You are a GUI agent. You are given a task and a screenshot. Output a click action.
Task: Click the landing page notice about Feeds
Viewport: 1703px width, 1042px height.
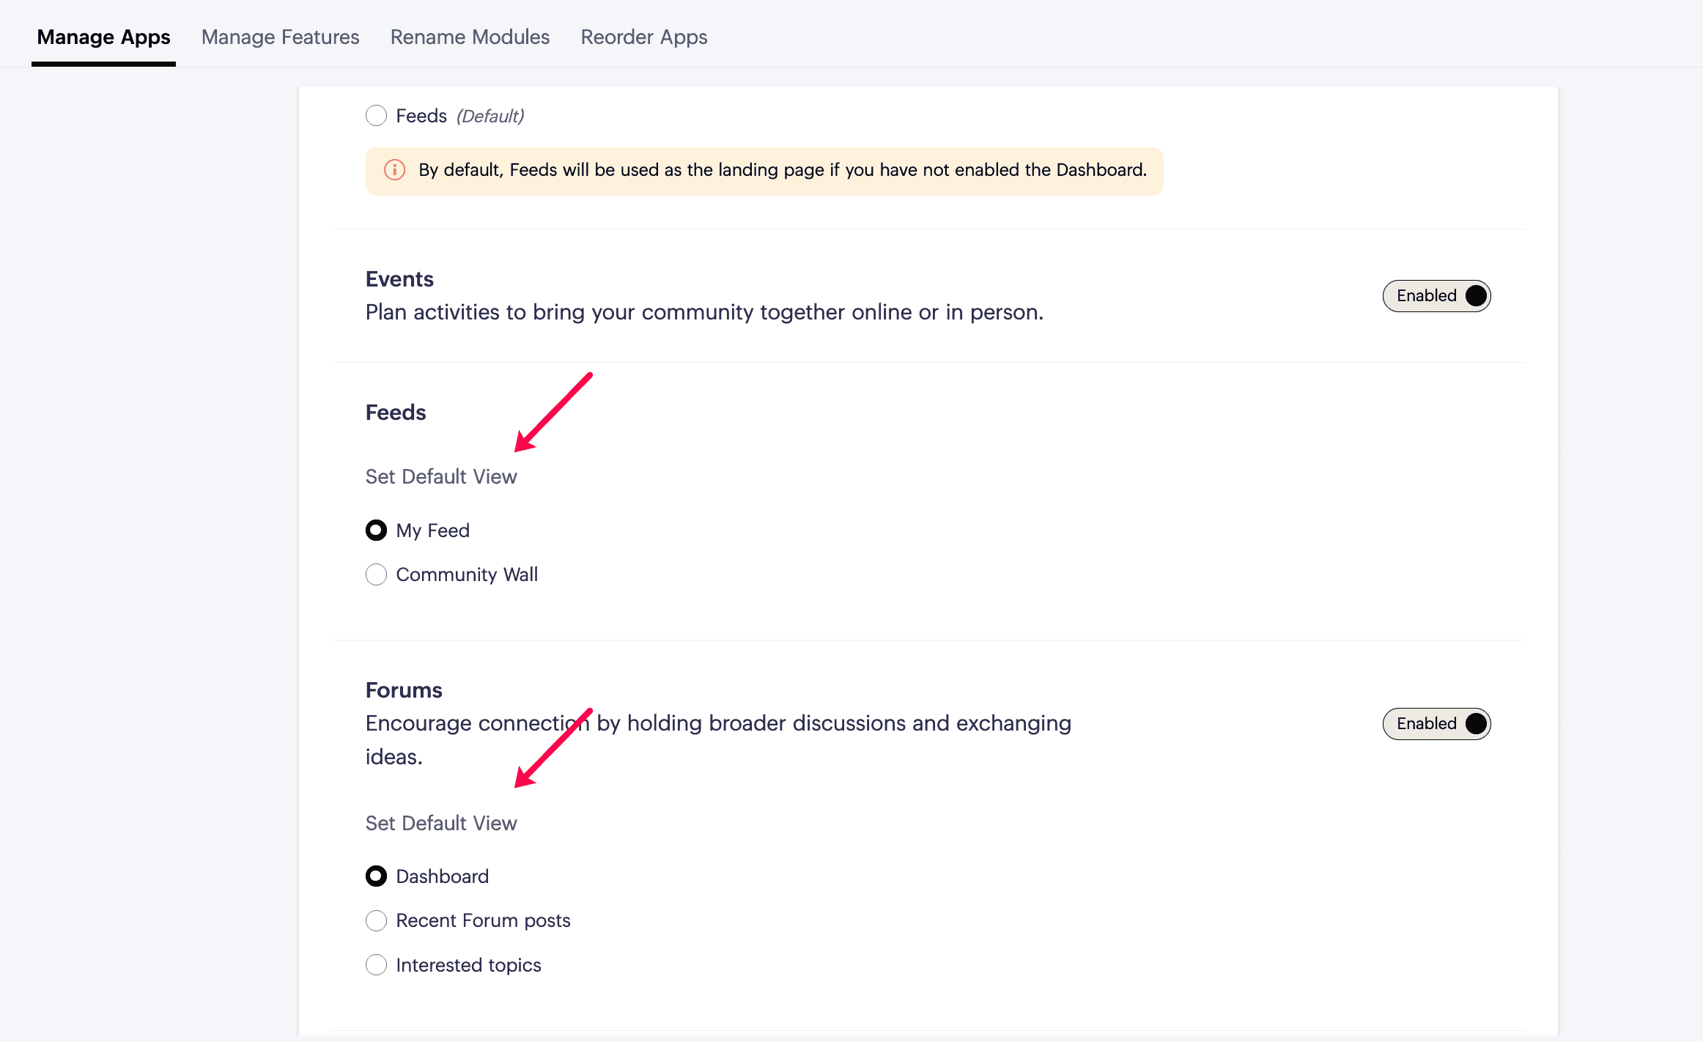point(764,171)
